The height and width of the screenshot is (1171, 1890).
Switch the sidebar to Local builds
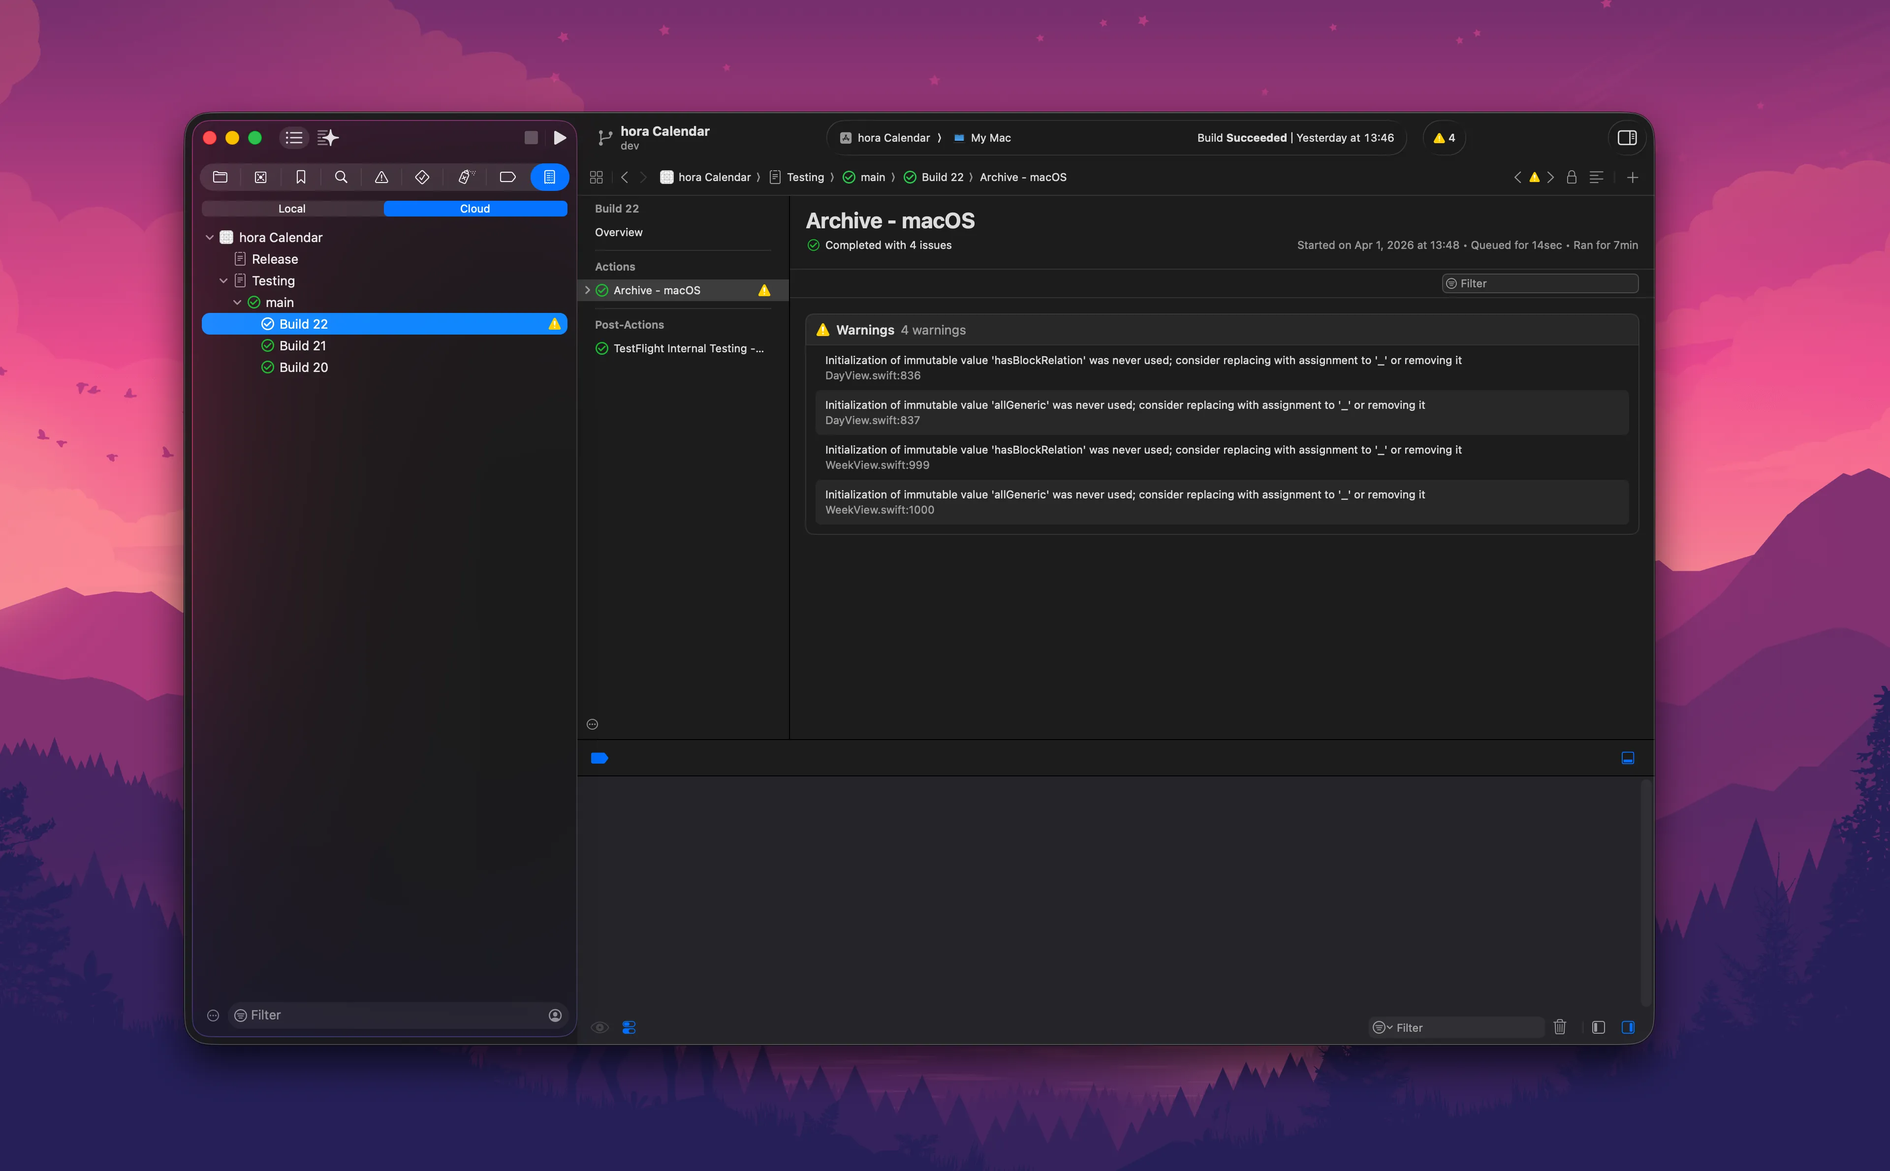tap(292, 208)
